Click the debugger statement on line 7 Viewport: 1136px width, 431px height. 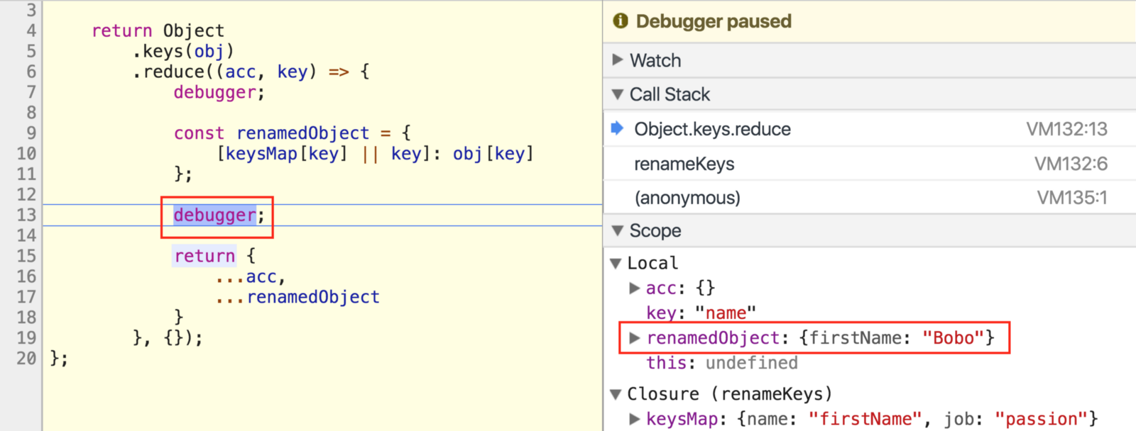[x=219, y=92]
